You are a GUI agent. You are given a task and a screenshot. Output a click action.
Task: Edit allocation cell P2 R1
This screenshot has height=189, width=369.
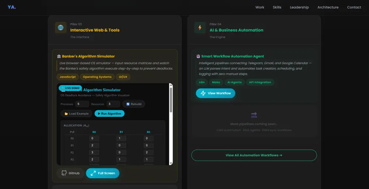pyautogui.click(x=121, y=153)
